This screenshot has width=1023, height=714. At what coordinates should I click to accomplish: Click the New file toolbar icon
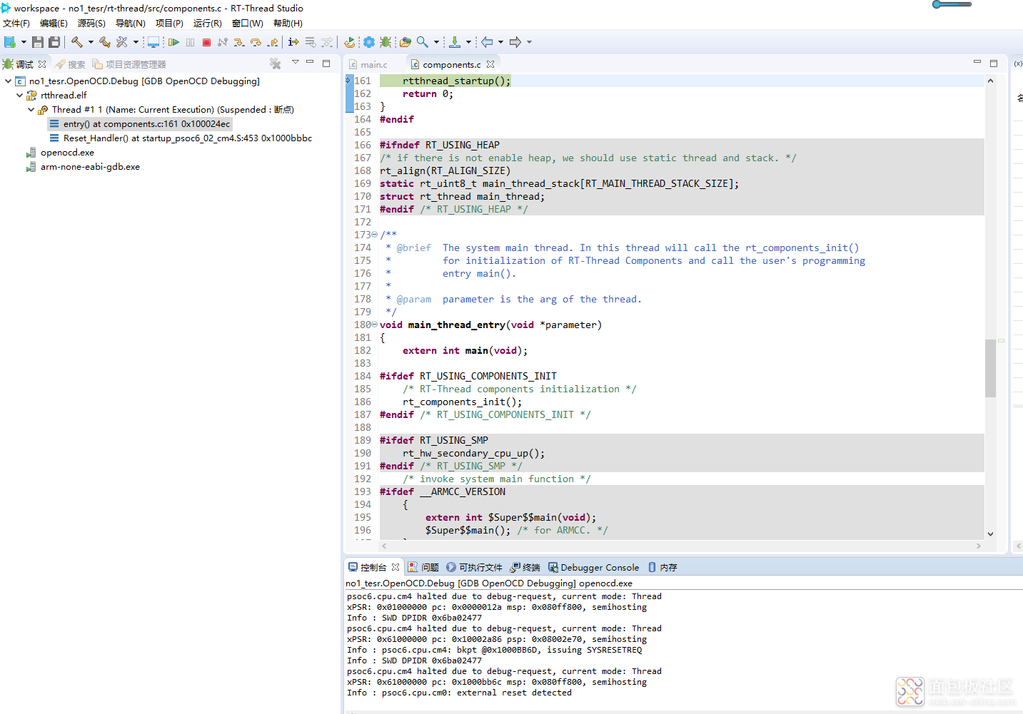10,42
